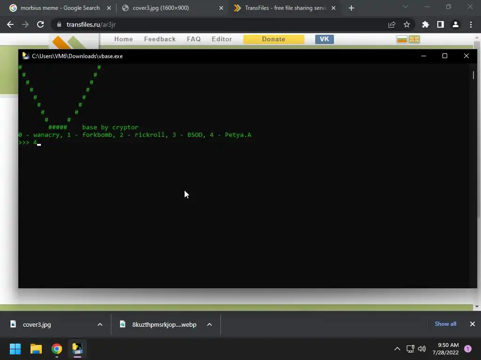Click the yellow Donate button
The width and height of the screenshot is (481, 360).
click(274, 39)
